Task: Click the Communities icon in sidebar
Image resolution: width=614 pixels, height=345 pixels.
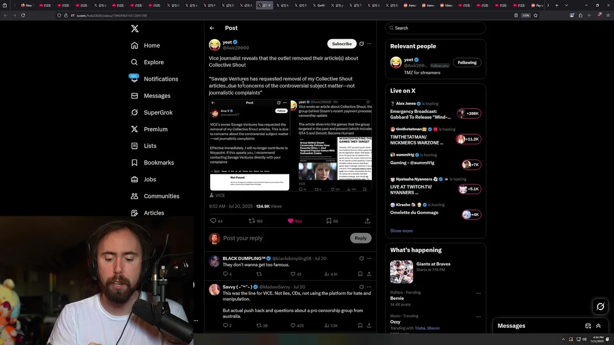Action: coord(134,196)
